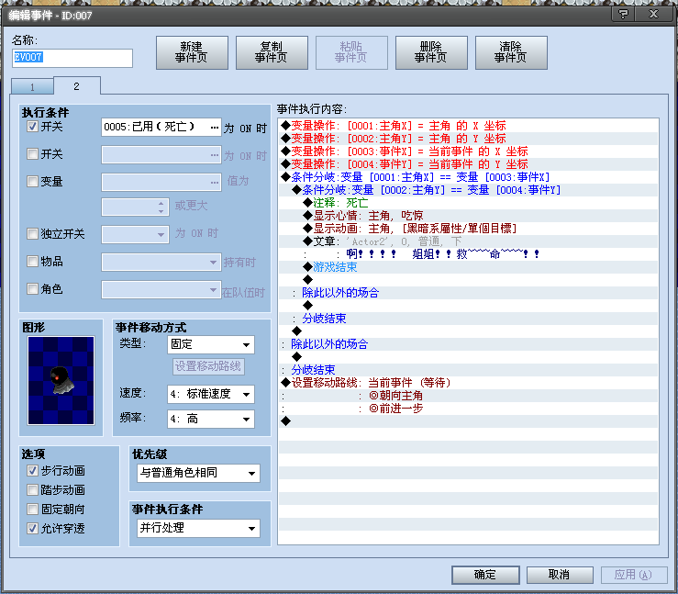Select command 变量操作 [0002:主角Y]
The width and height of the screenshot is (678, 594).
(x=468, y=139)
